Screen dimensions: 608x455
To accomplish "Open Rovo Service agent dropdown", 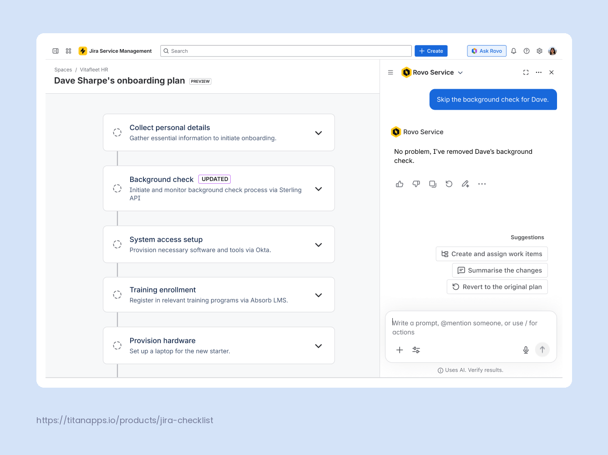I will [x=432, y=72].
